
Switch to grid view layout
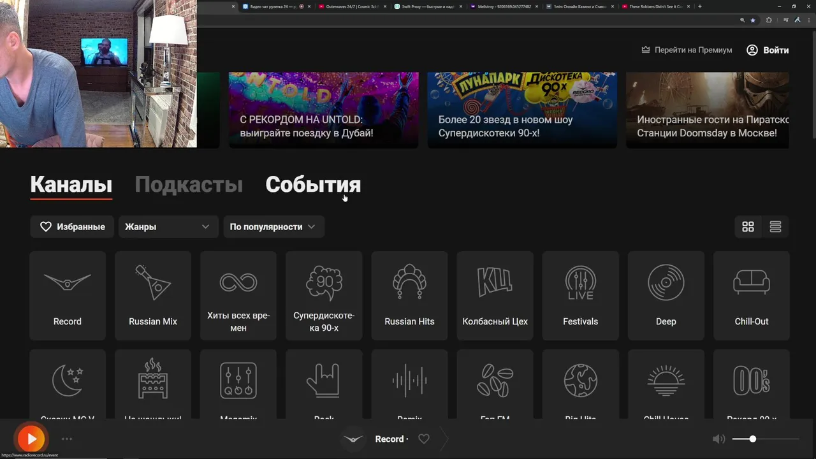pyautogui.click(x=748, y=226)
